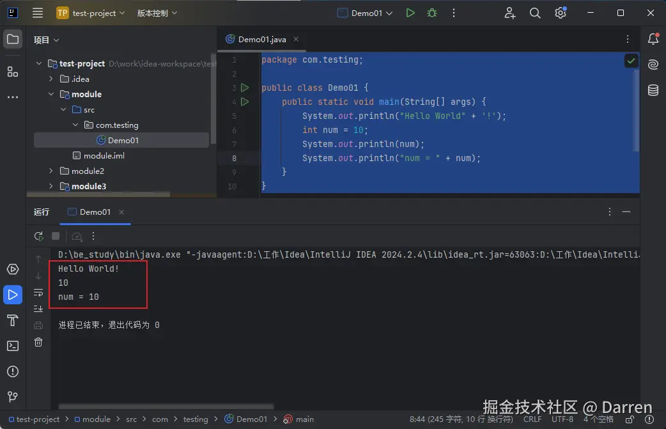666x429 pixels.
Task: Collapse the test-project root node
Action: pos(39,63)
